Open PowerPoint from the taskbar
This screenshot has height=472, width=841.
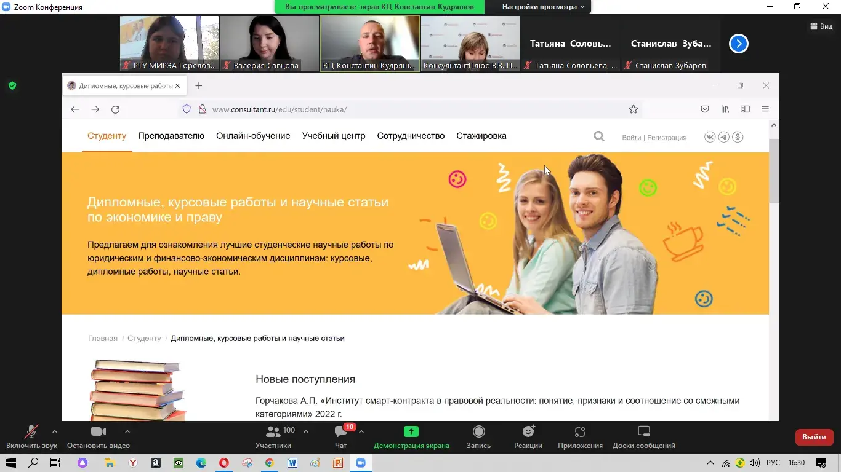[338, 463]
